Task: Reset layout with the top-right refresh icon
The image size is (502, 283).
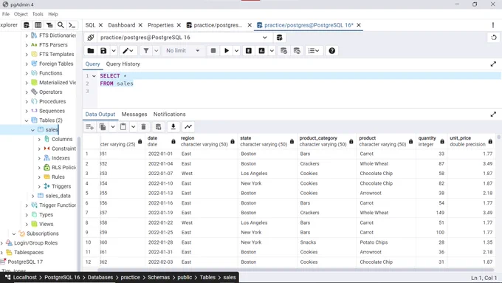Action: (494, 38)
